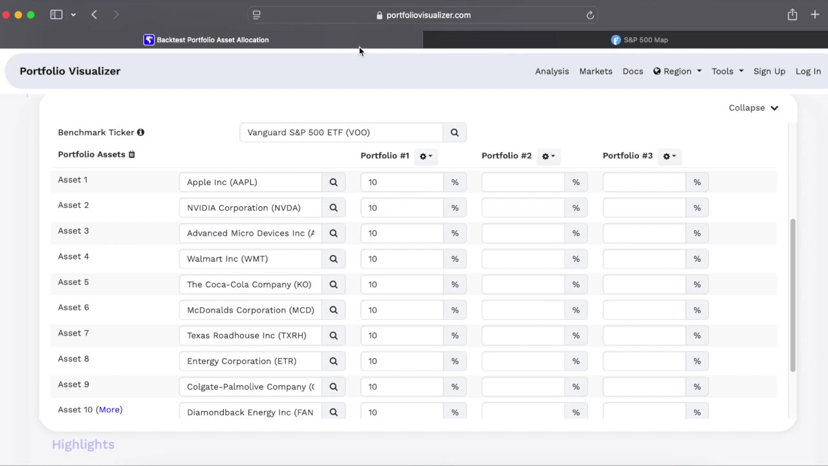828x466 pixels.
Task: Click the panel vertical scrollbar
Action: (793, 295)
